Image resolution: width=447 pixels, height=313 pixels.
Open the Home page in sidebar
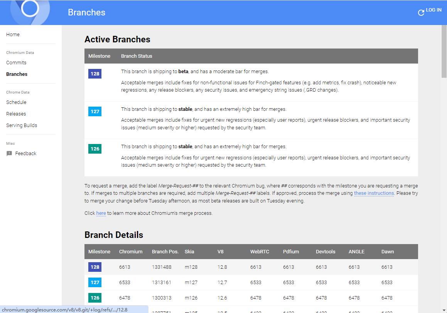pos(13,35)
